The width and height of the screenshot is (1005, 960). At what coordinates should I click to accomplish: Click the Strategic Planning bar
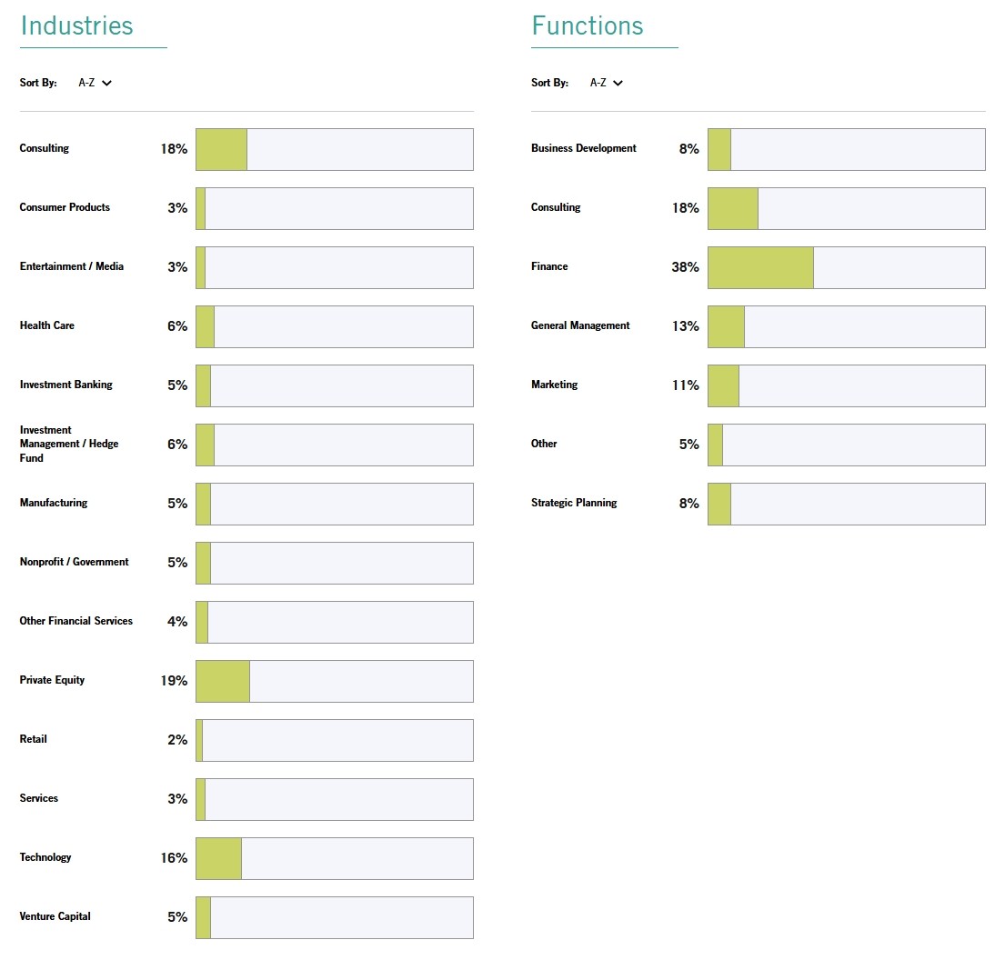(846, 504)
